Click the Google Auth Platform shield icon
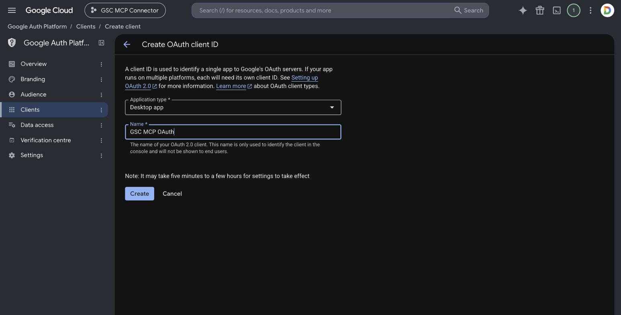The height and width of the screenshot is (315, 621). pos(12,43)
